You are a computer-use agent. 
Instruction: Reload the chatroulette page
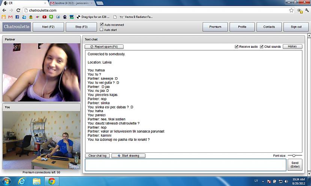click(x=18, y=10)
